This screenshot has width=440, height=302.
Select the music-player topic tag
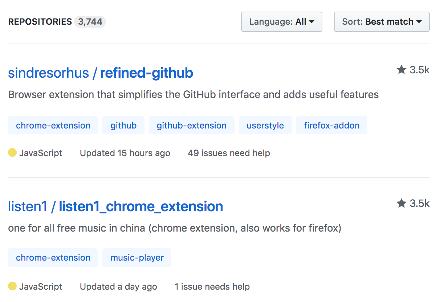pos(137,258)
